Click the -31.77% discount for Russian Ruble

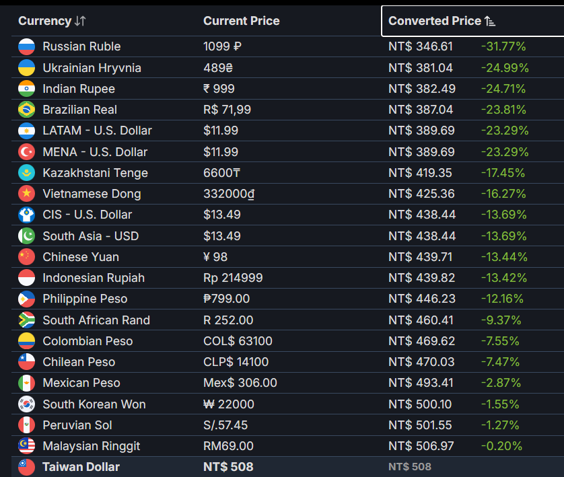(x=503, y=46)
